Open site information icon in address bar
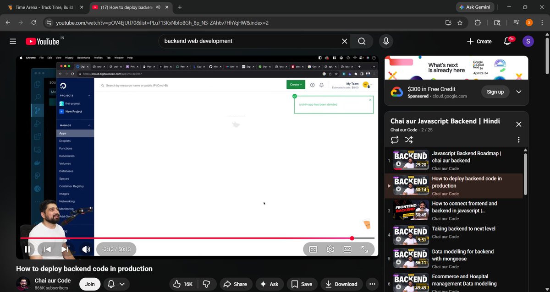550x292 pixels. click(49, 22)
